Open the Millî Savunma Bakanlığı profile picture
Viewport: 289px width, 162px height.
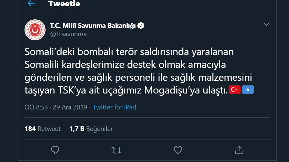click(x=35, y=30)
